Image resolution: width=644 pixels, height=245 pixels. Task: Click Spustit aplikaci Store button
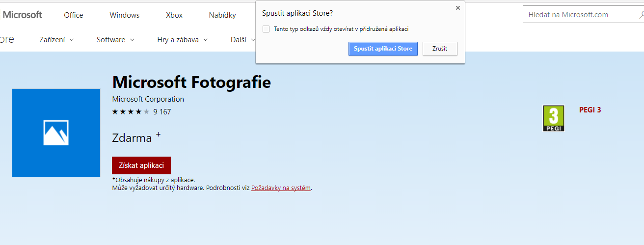[x=383, y=49]
